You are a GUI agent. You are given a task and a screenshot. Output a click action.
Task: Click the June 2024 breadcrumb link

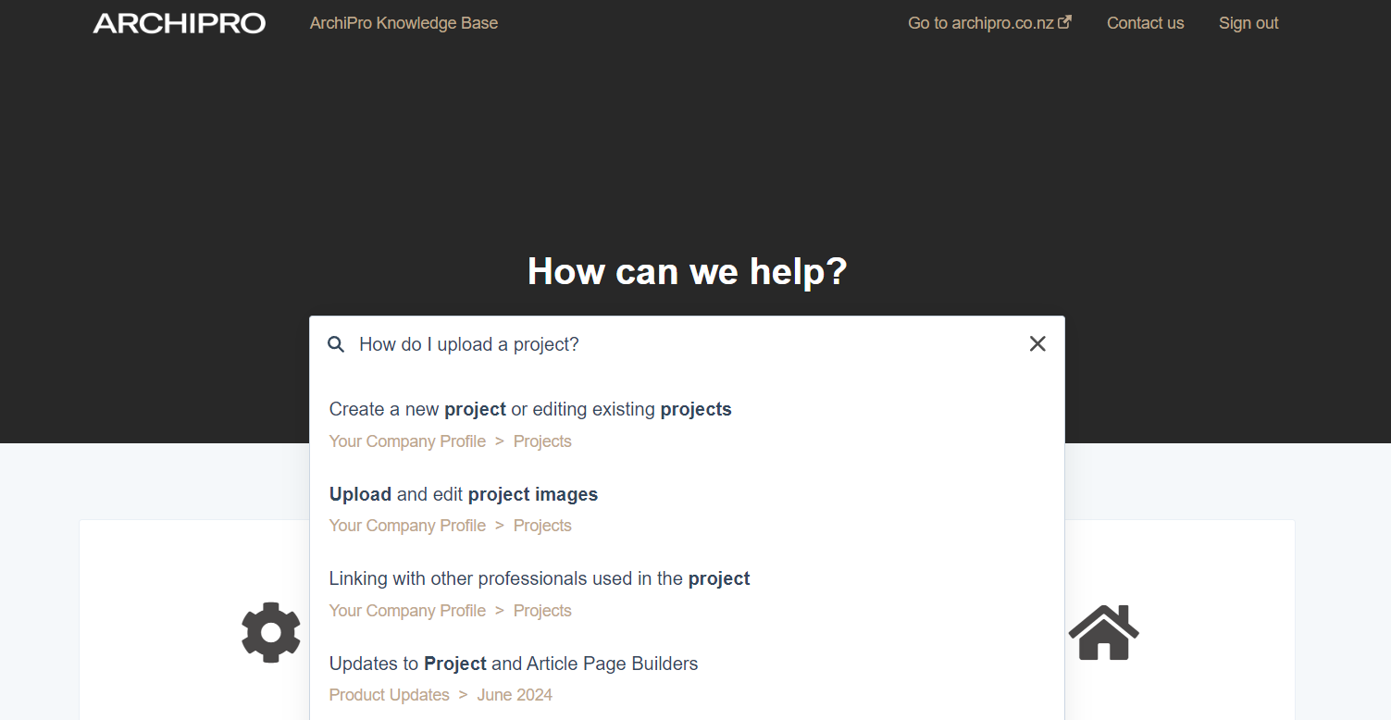pos(515,694)
